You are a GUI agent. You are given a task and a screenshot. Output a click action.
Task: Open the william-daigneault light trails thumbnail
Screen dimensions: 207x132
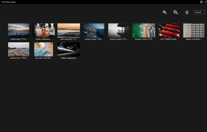69,49
